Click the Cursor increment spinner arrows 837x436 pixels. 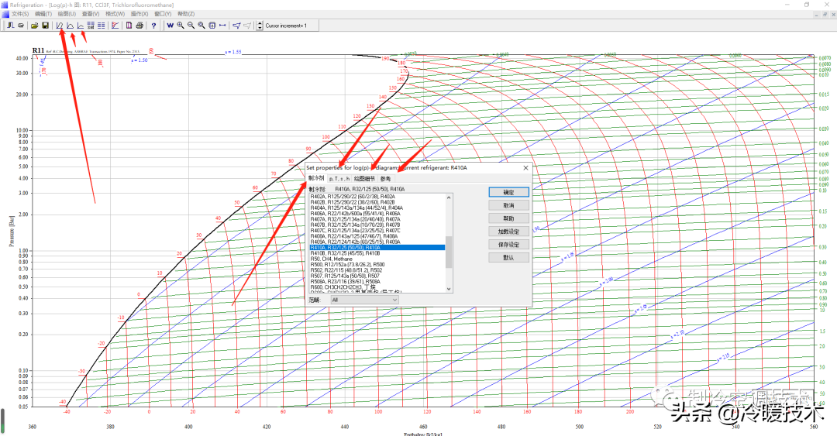point(260,26)
